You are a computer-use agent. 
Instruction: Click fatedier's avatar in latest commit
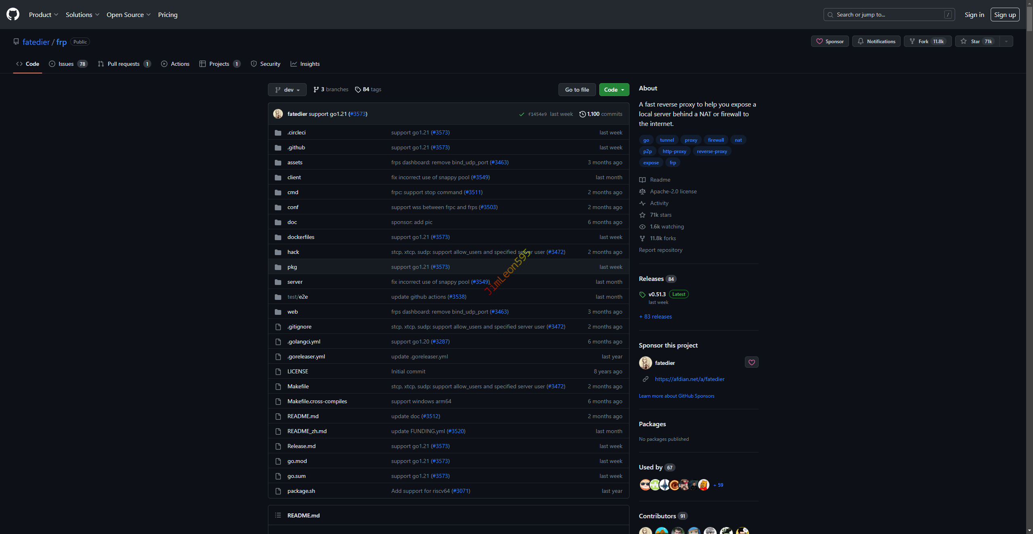click(278, 114)
